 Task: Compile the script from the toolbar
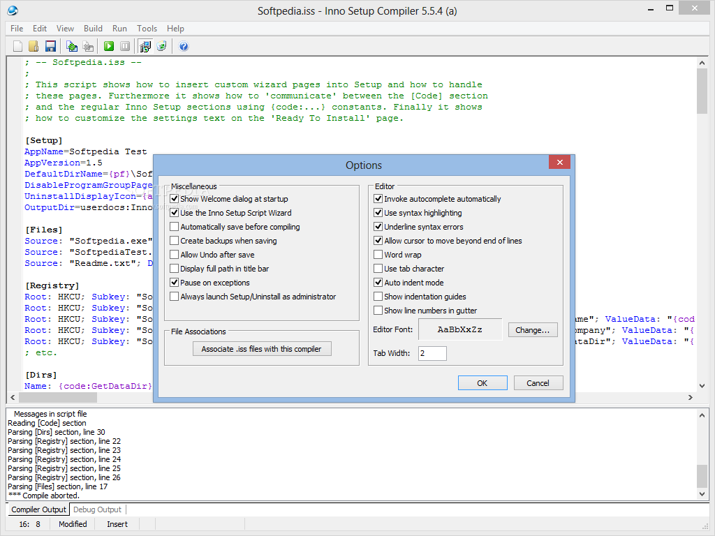click(x=72, y=46)
